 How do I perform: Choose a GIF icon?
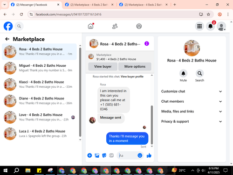111,155
